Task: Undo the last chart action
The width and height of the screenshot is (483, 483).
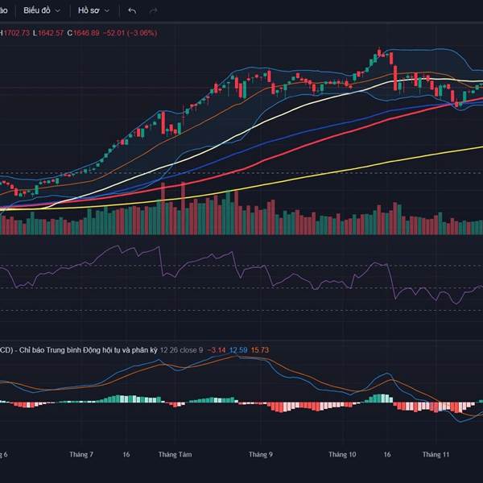Action: [132, 10]
